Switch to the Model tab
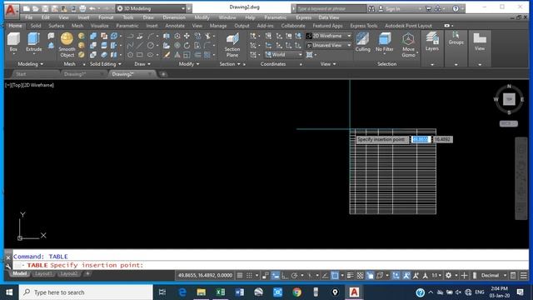 20,273
